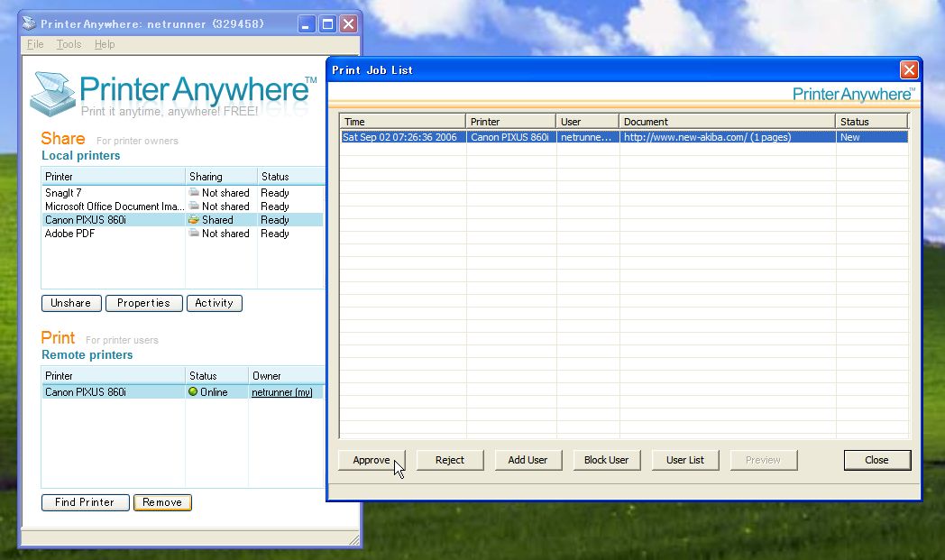The width and height of the screenshot is (945, 560).
Task: Click the Not shared icon for Adobe PDF
Action: (194, 234)
